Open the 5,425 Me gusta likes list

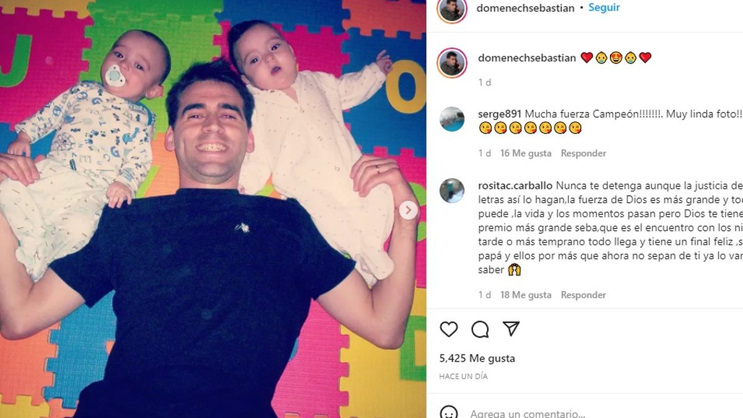pyautogui.click(x=477, y=358)
